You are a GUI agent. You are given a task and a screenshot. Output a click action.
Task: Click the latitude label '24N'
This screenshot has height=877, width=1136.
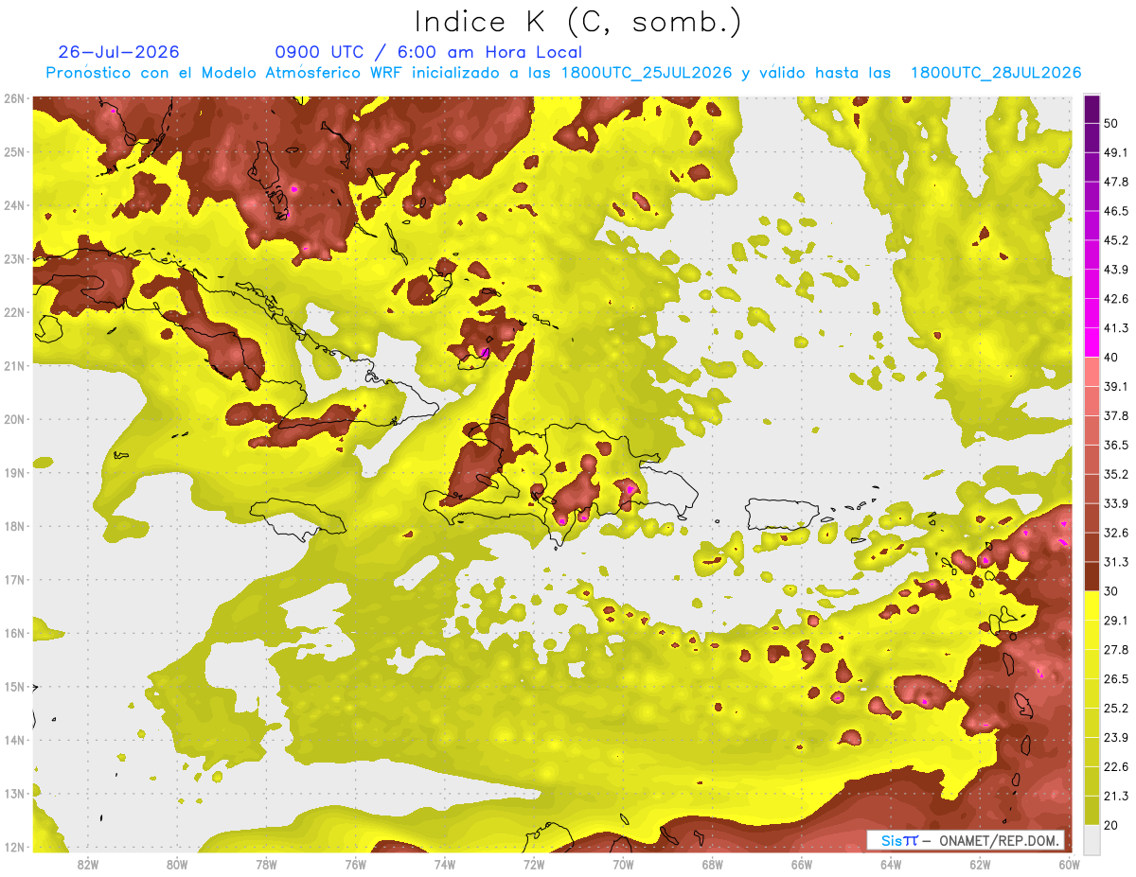click(x=14, y=205)
